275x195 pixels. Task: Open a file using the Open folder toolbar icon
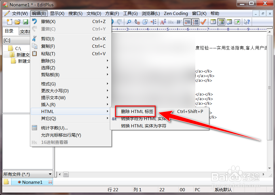17,22
